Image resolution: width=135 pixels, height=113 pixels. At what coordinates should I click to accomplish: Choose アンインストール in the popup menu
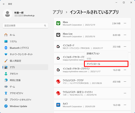pos(106,64)
